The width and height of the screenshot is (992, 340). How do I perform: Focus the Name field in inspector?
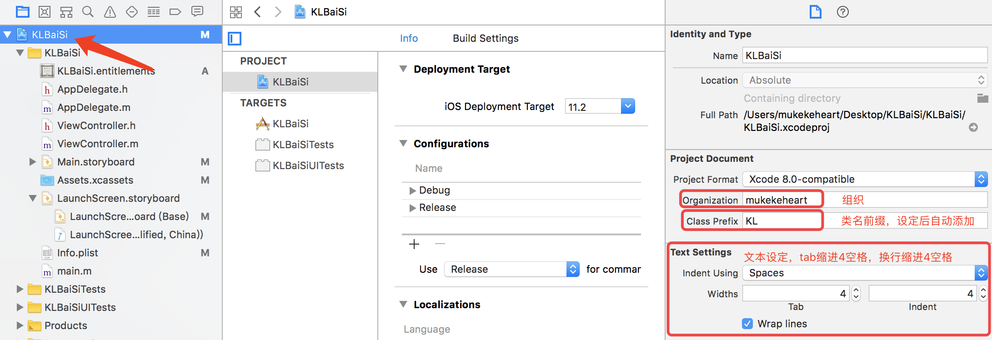pos(865,55)
